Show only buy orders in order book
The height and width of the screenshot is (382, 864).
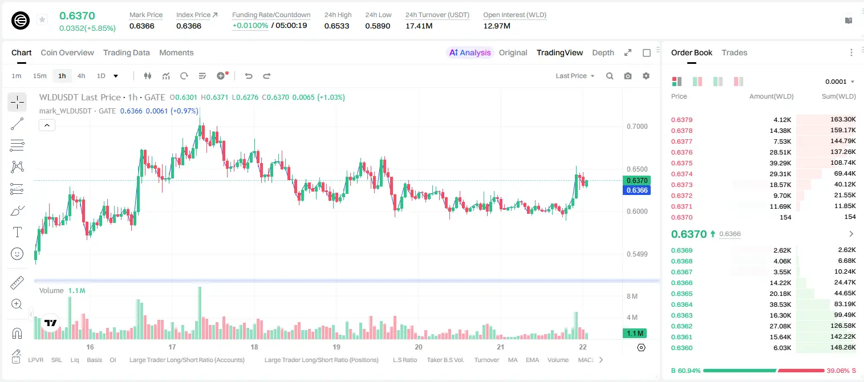tap(718, 82)
